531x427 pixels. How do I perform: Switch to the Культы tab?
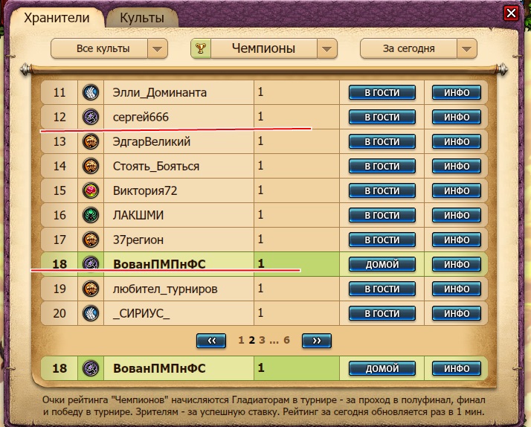pyautogui.click(x=142, y=18)
